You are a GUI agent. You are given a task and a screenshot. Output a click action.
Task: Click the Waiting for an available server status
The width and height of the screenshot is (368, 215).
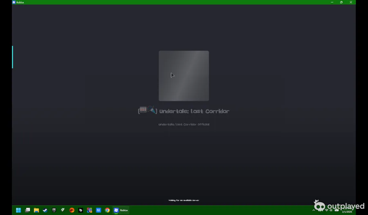pyautogui.click(x=184, y=200)
